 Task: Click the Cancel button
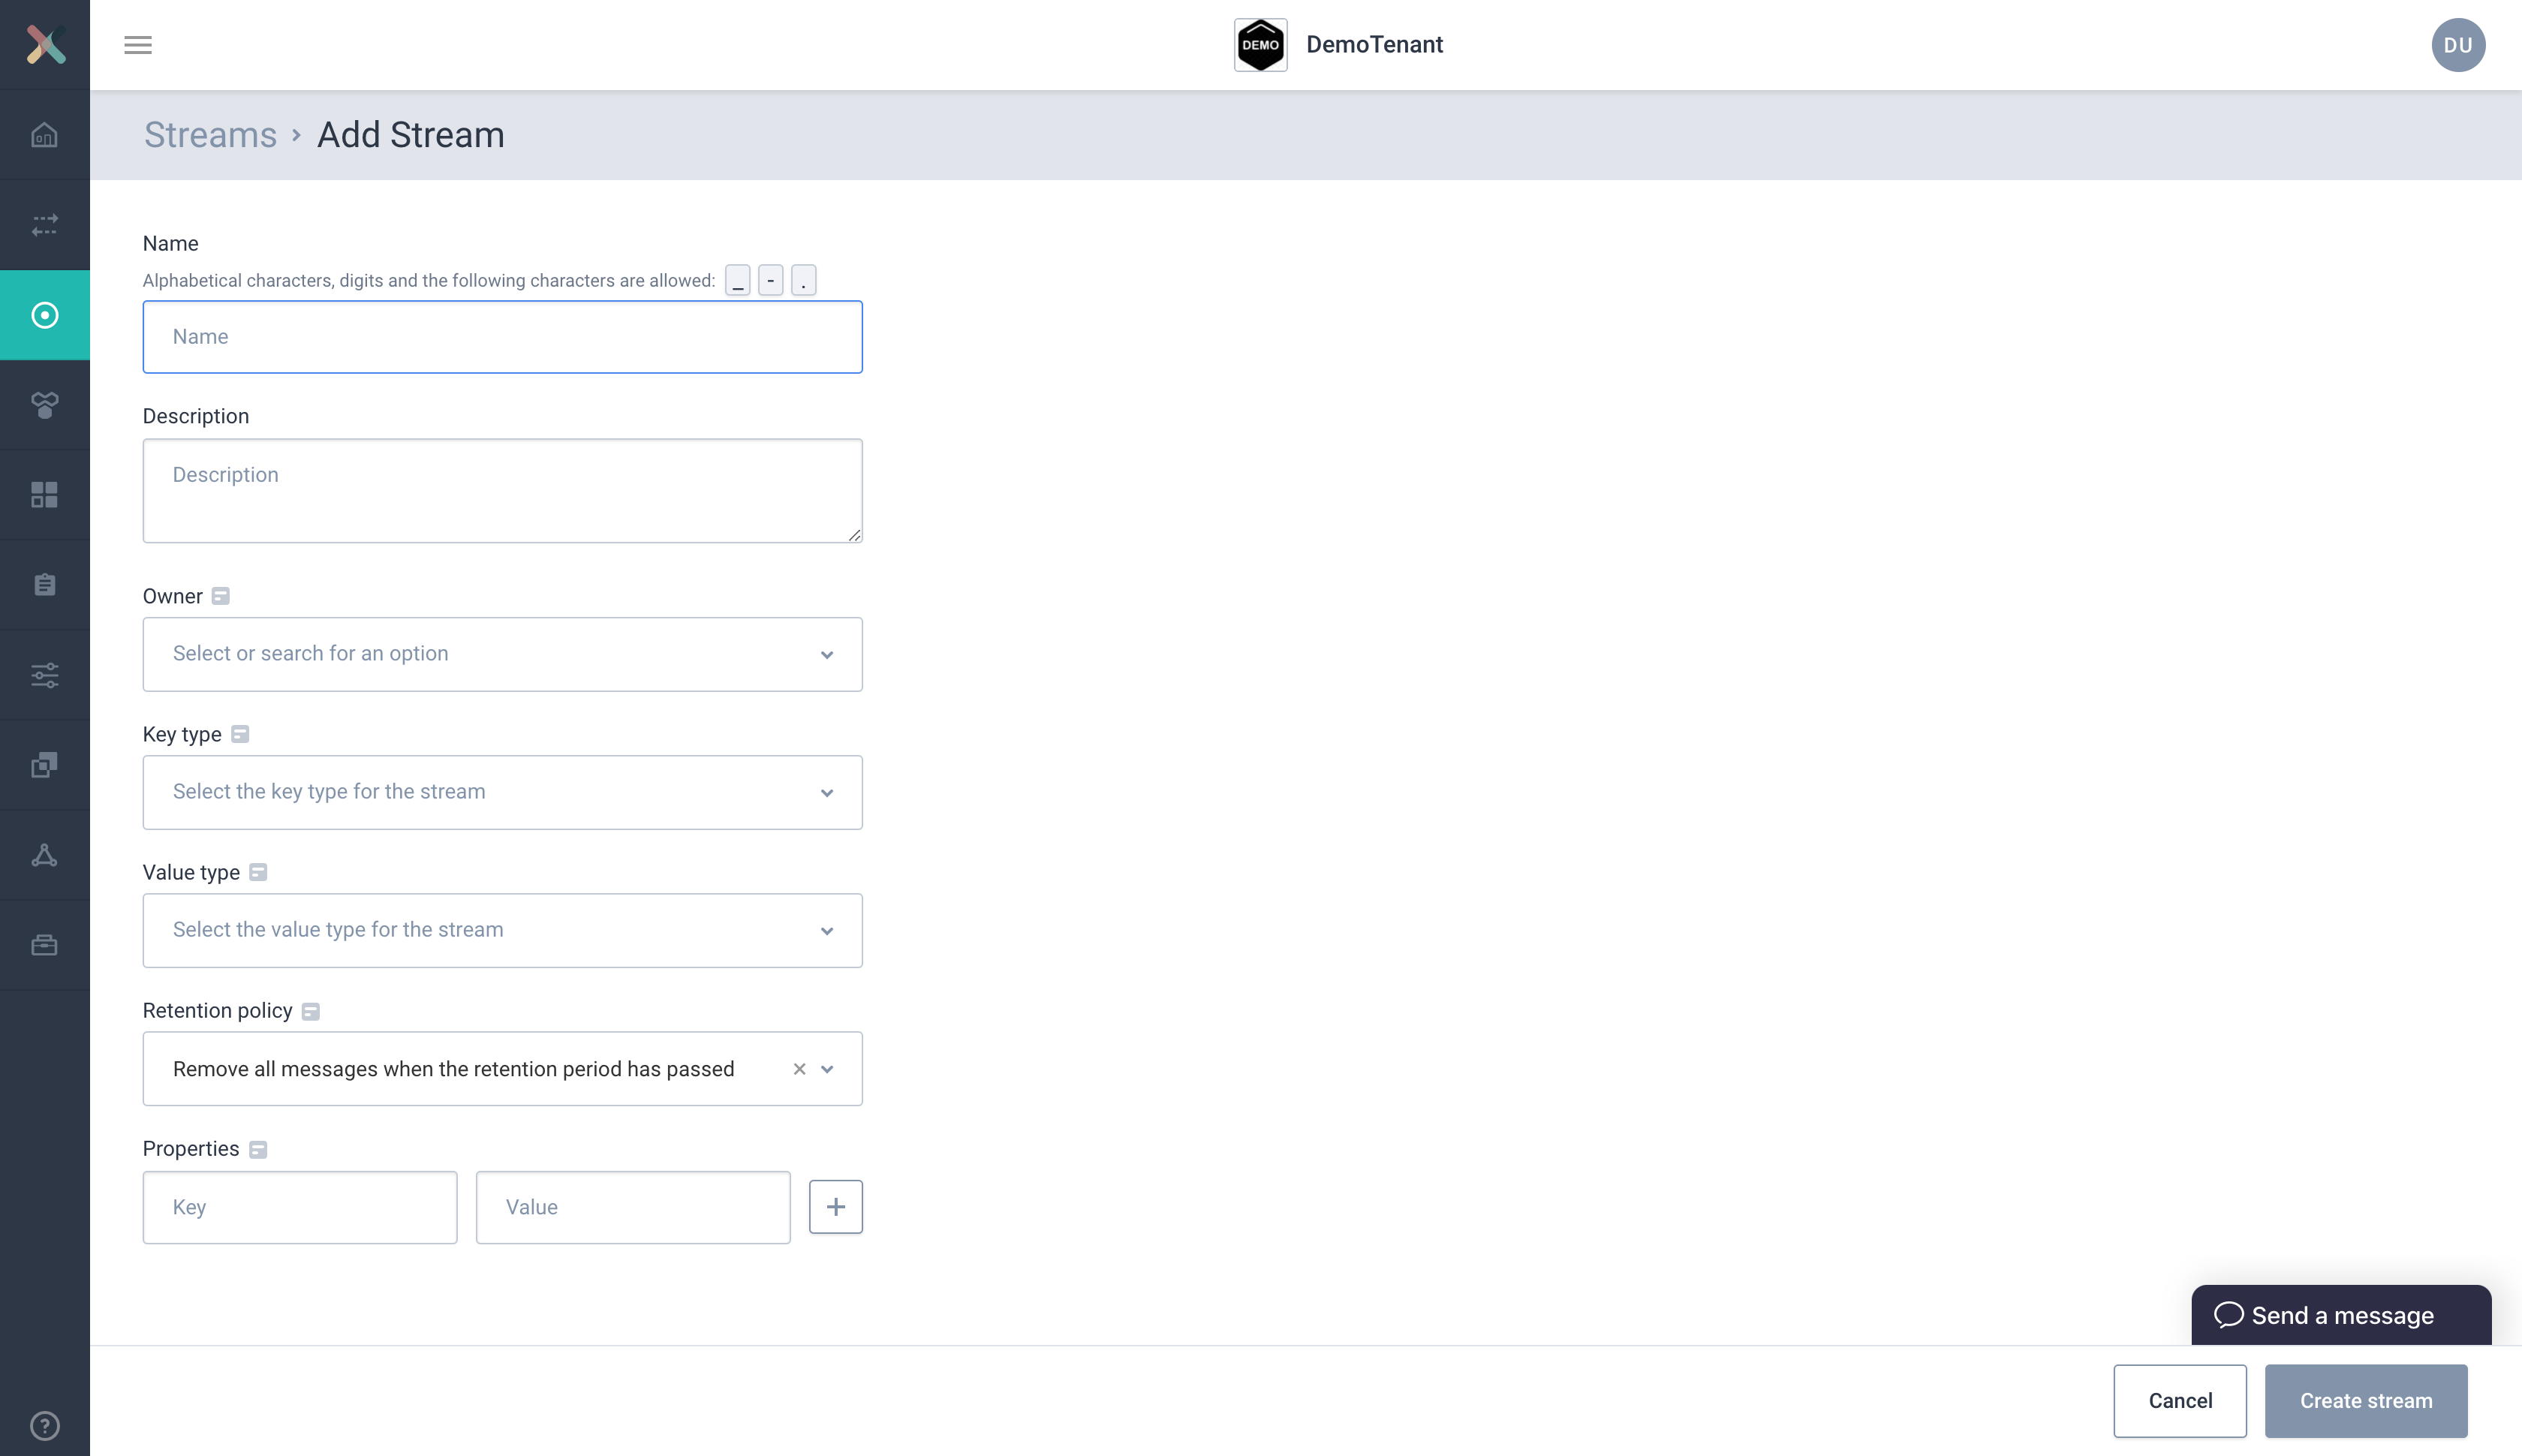pos(2179,1400)
